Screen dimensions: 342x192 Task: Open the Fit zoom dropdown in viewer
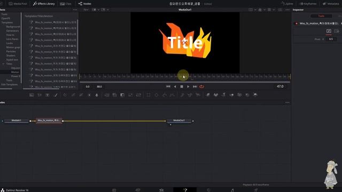[x=86, y=10]
